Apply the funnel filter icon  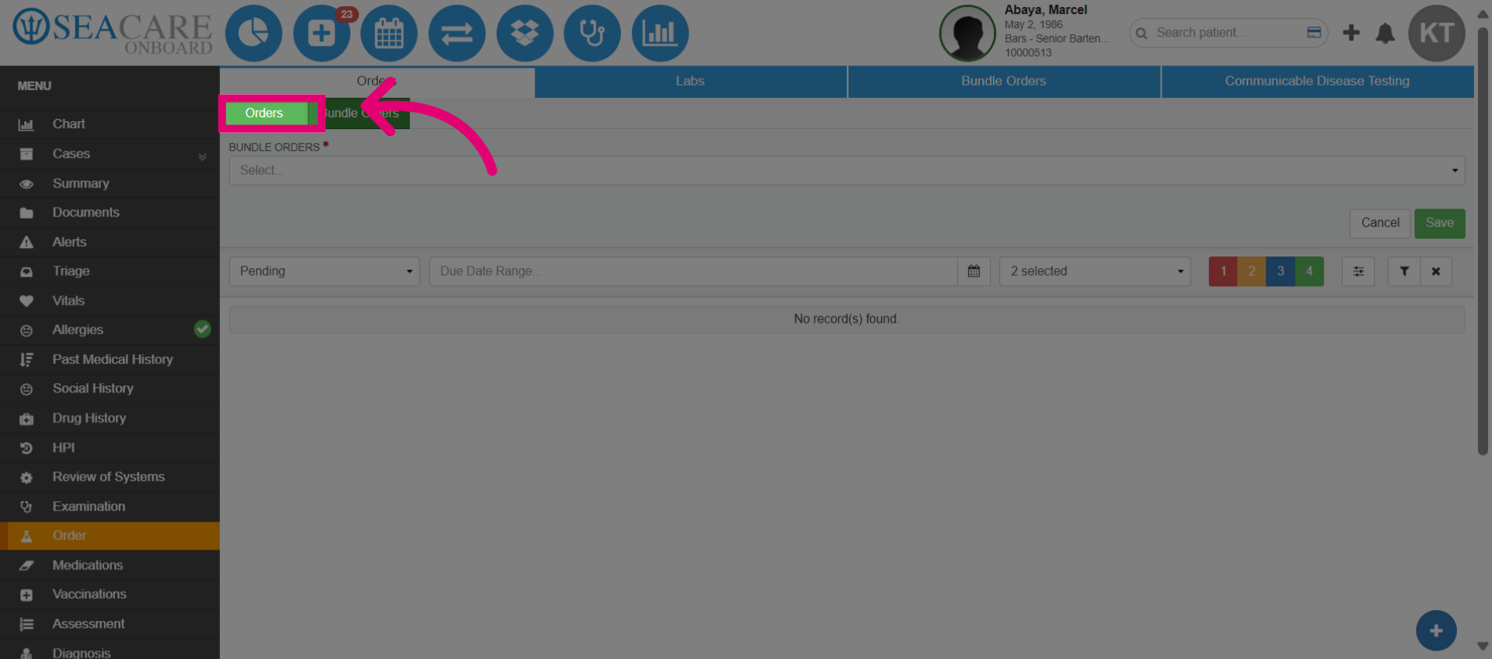pos(1404,271)
